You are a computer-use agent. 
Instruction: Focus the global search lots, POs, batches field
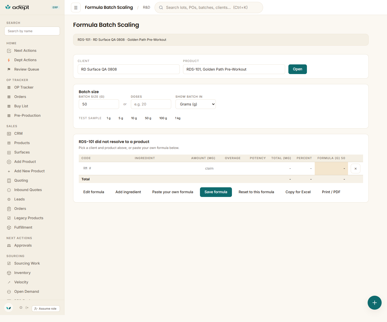tap(209, 8)
